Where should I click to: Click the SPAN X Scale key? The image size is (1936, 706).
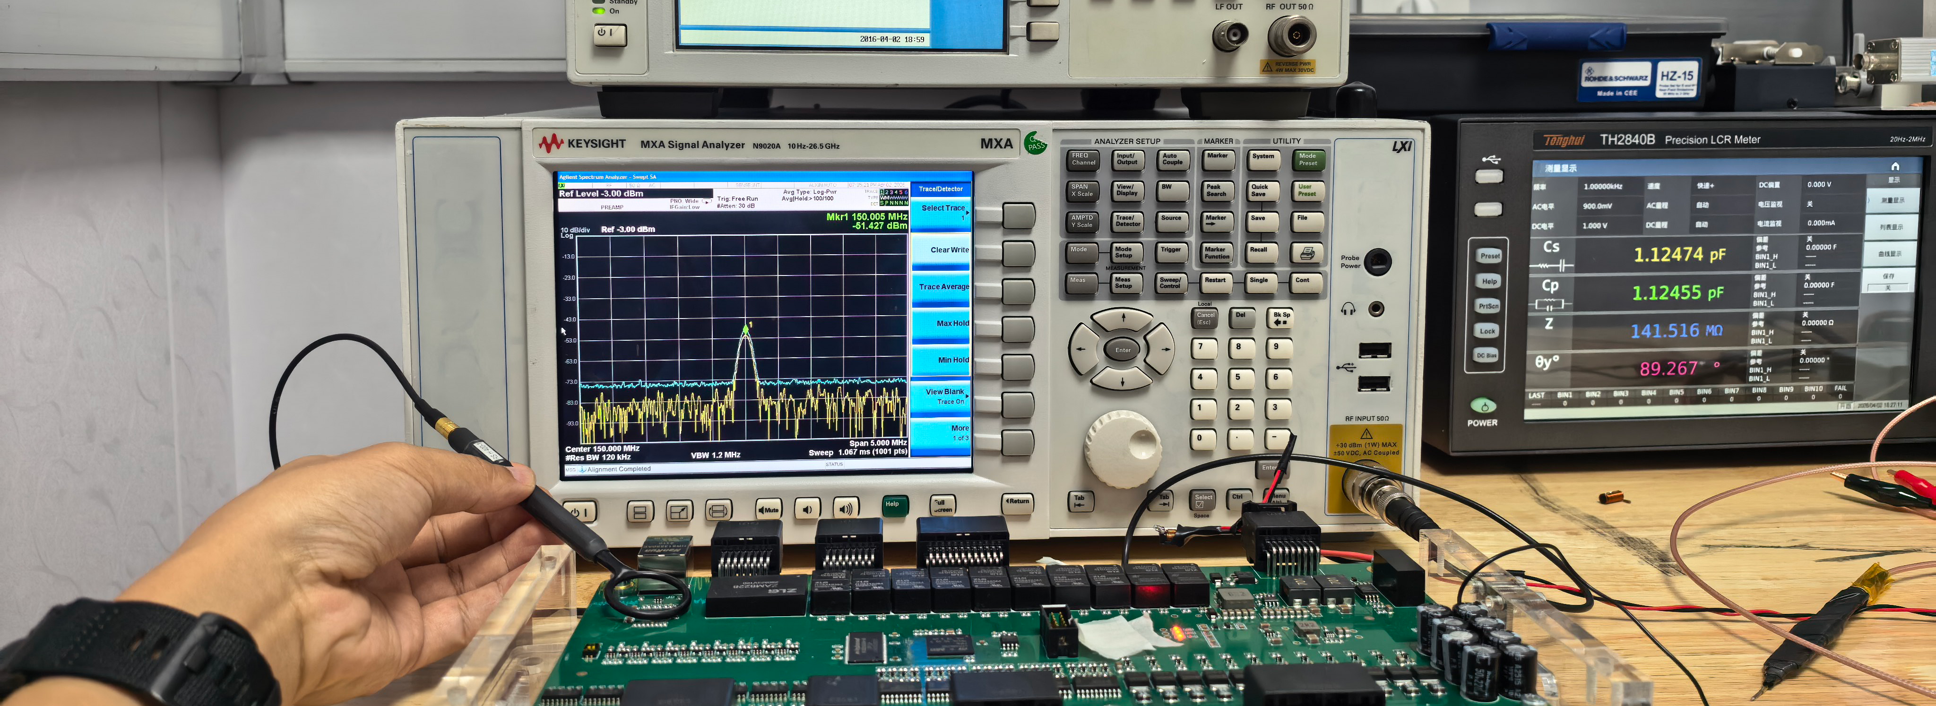click(x=1082, y=191)
